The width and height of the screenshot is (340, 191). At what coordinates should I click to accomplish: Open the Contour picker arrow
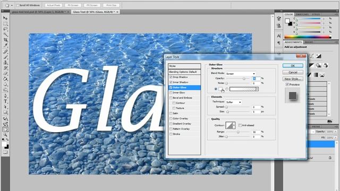coord(234,125)
